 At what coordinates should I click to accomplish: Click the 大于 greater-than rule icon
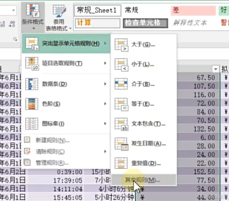point(122,45)
